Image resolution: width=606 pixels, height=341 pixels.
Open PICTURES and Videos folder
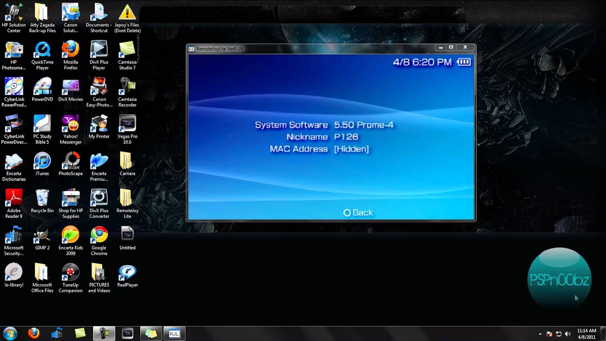pyautogui.click(x=99, y=278)
